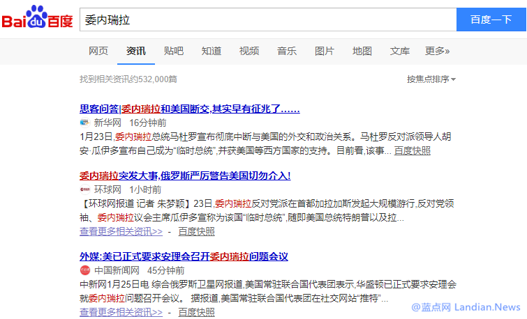527x319 pixels.
Task: Click the 45分钟前 timestamp
Action: click(166, 270)
